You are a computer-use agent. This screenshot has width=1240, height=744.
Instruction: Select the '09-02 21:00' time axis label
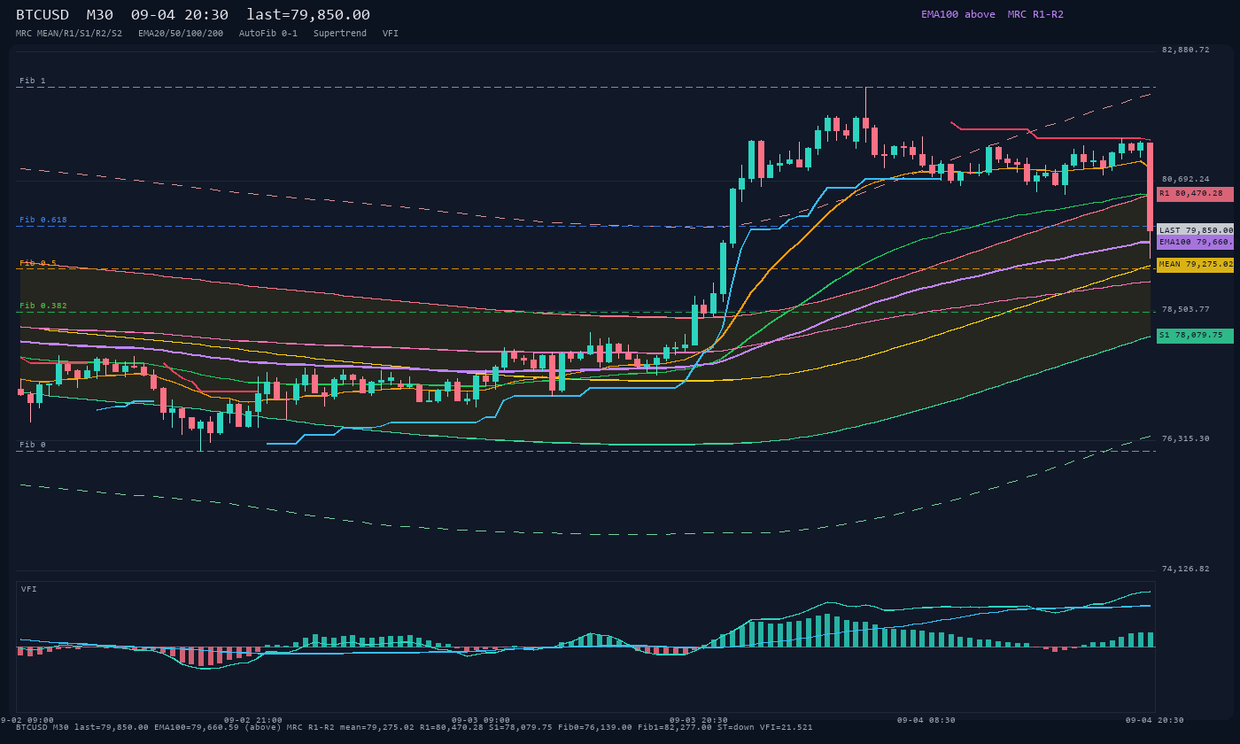[253, 720]
